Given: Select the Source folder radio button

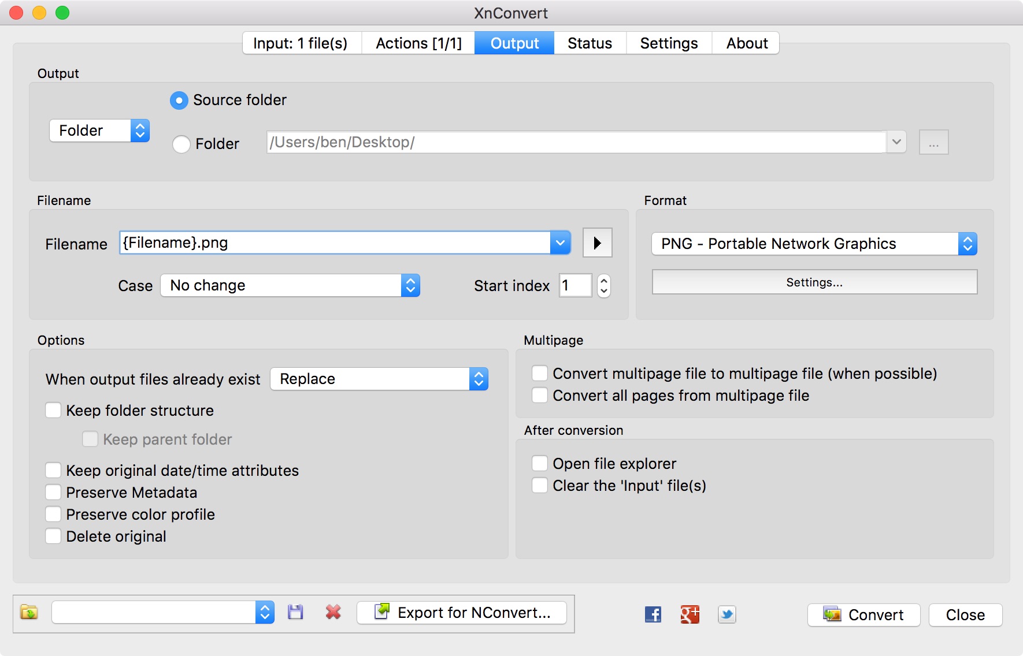Looking at the screenshot, I should tap(179, 100).
